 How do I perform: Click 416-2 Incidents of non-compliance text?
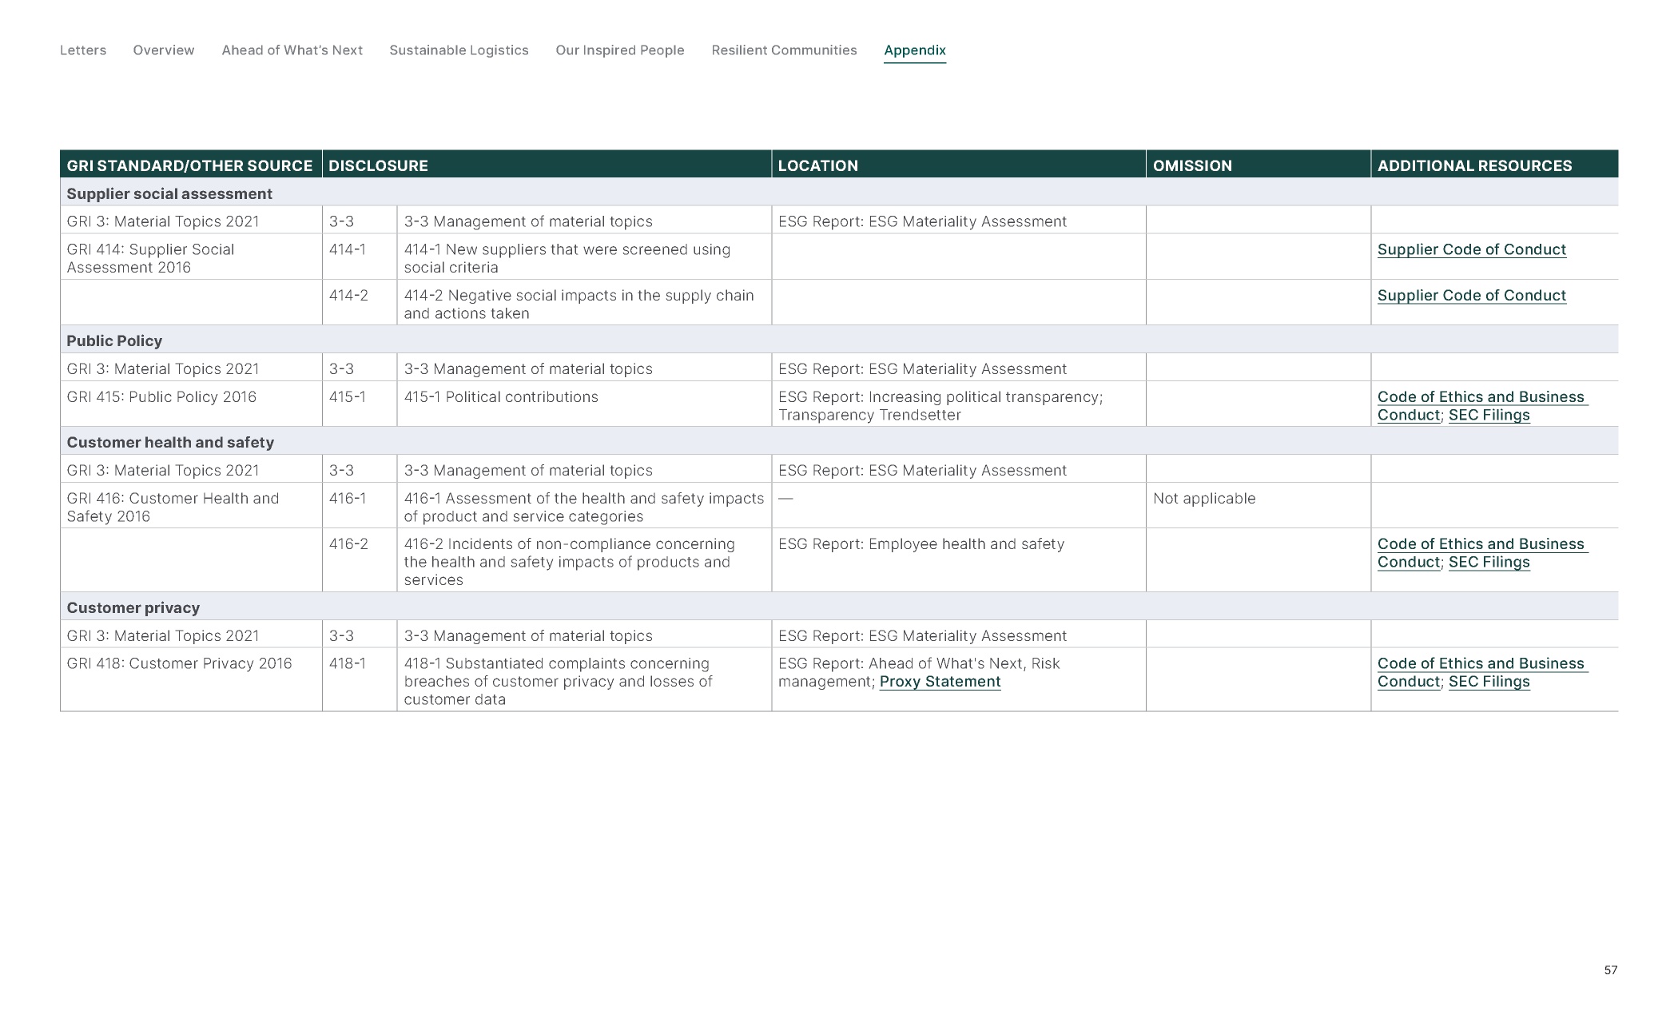(569, 562)
